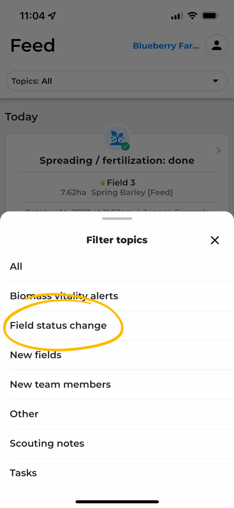Open the user profile icon

point(217,45)
